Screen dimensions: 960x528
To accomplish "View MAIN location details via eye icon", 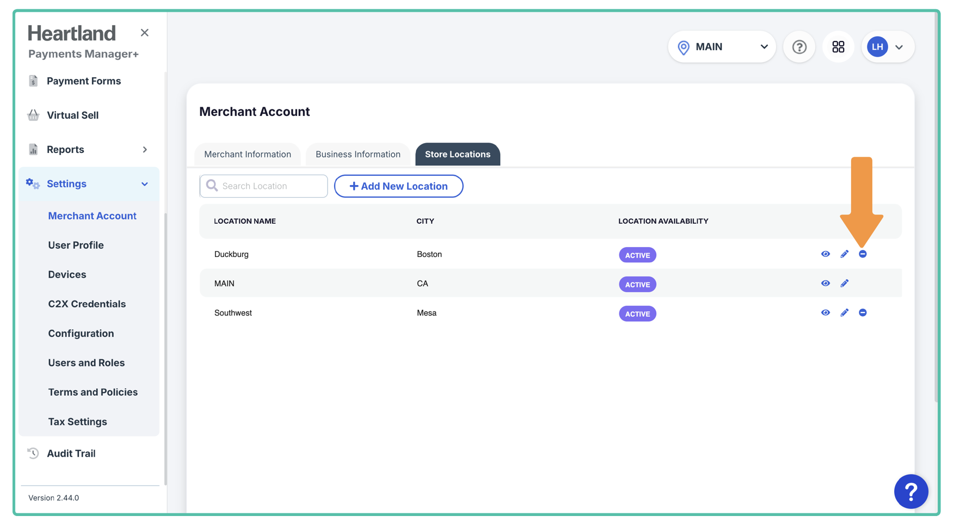I will [826, 284].
